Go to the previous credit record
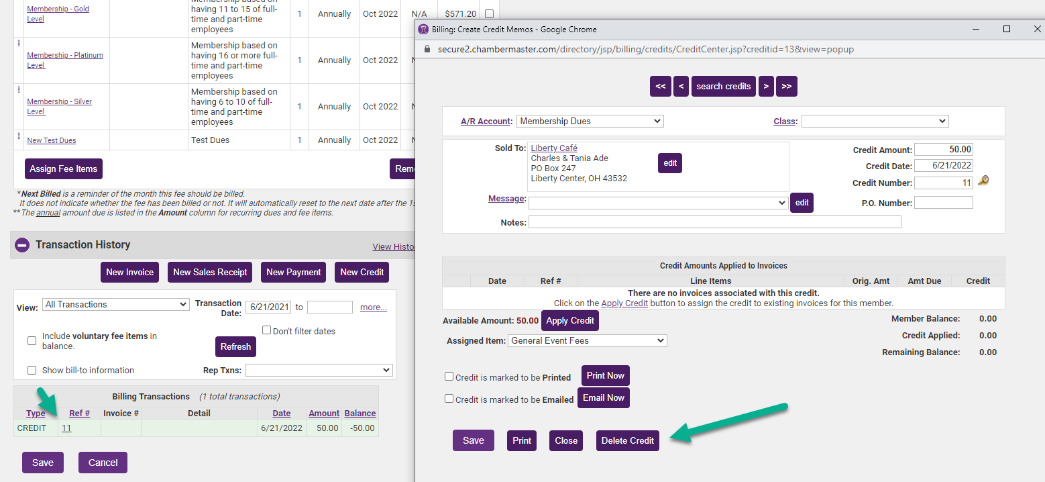The height and width of the screenshot is (482, 1045). pyautogui.click(x=681, y=87)
